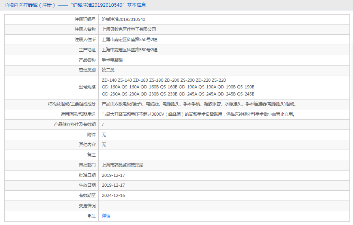
Task: Click the 注册人住所 label
Action: (85, 39)
